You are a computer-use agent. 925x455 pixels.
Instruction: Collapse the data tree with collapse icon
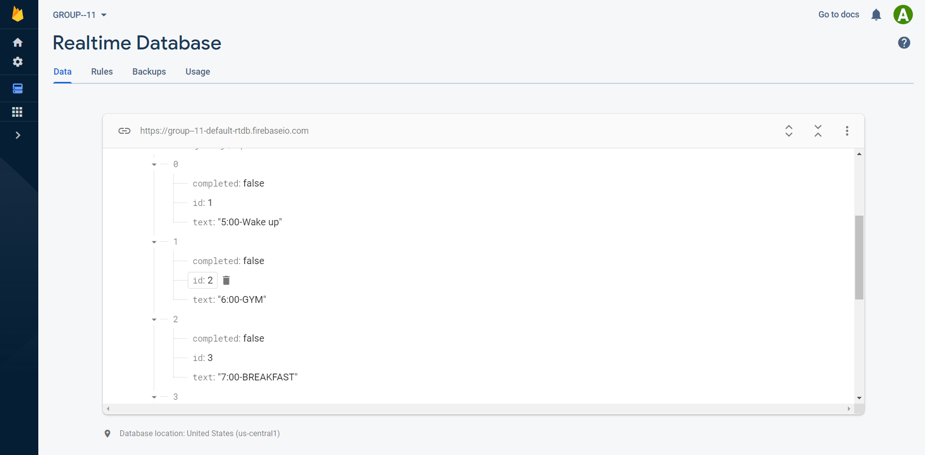tap(817, 130)
